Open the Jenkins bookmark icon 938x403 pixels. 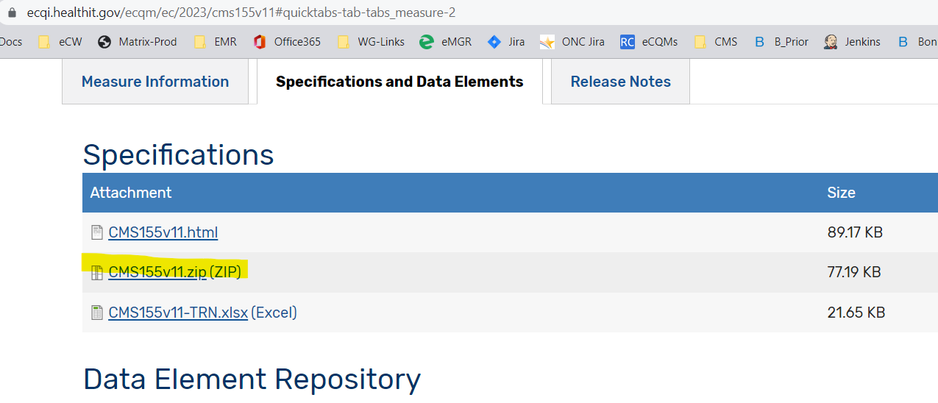pos(831,42)
